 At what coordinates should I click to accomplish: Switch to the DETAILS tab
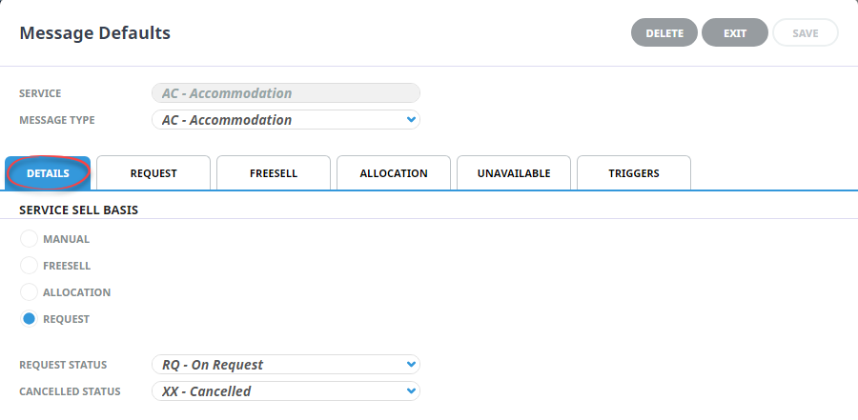(48, 173)
